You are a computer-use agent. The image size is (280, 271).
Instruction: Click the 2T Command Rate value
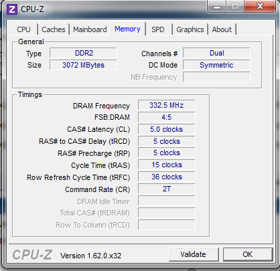[167, 189]
